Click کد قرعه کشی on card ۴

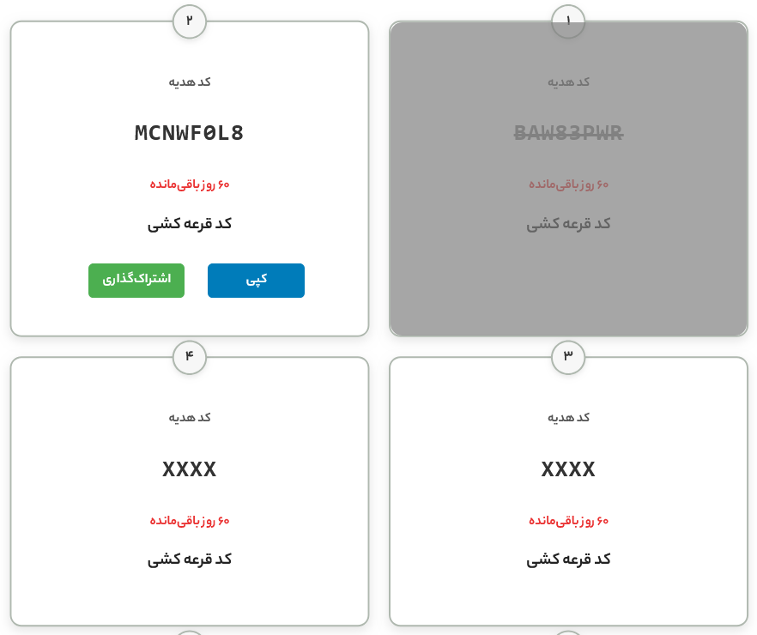tap(190, 559)
